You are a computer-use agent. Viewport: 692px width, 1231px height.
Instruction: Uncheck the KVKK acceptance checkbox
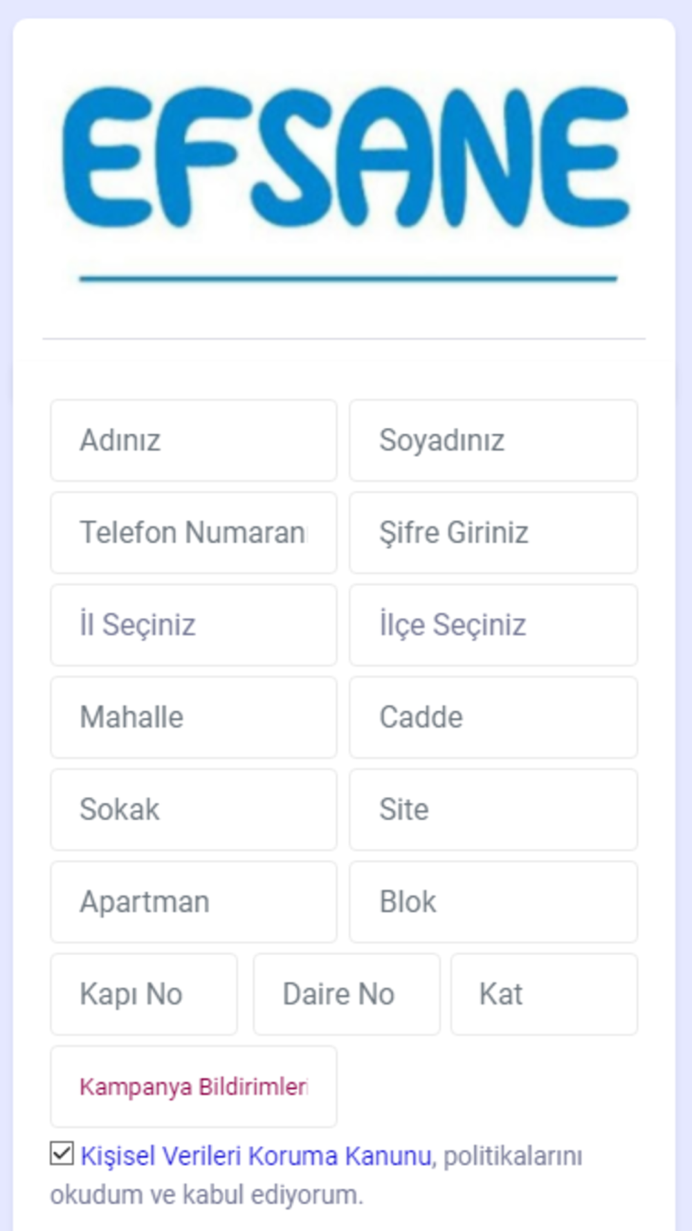pyautogui.click(x=62, y=1153)
